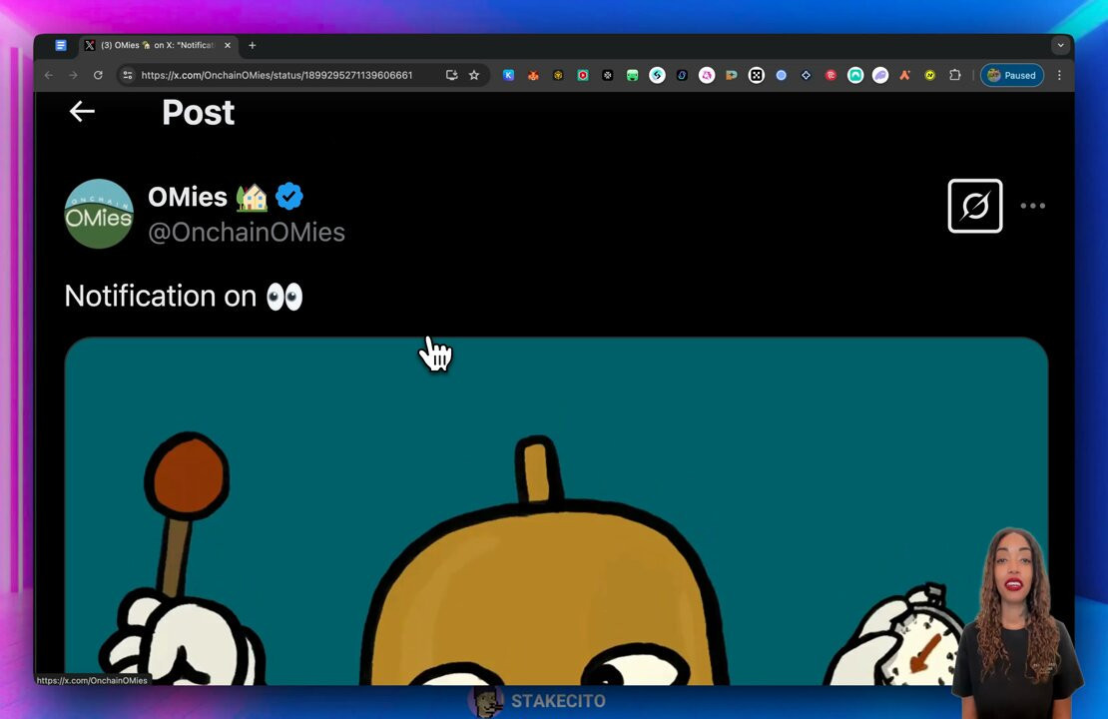Open the black-and-white X-in-circle extension icon
The width and height of the screenshot is (1108, 719).
[756, 75]
